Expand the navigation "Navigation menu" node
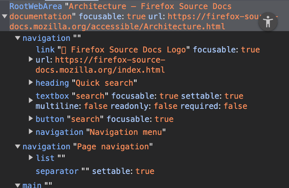 pos(31,132)
